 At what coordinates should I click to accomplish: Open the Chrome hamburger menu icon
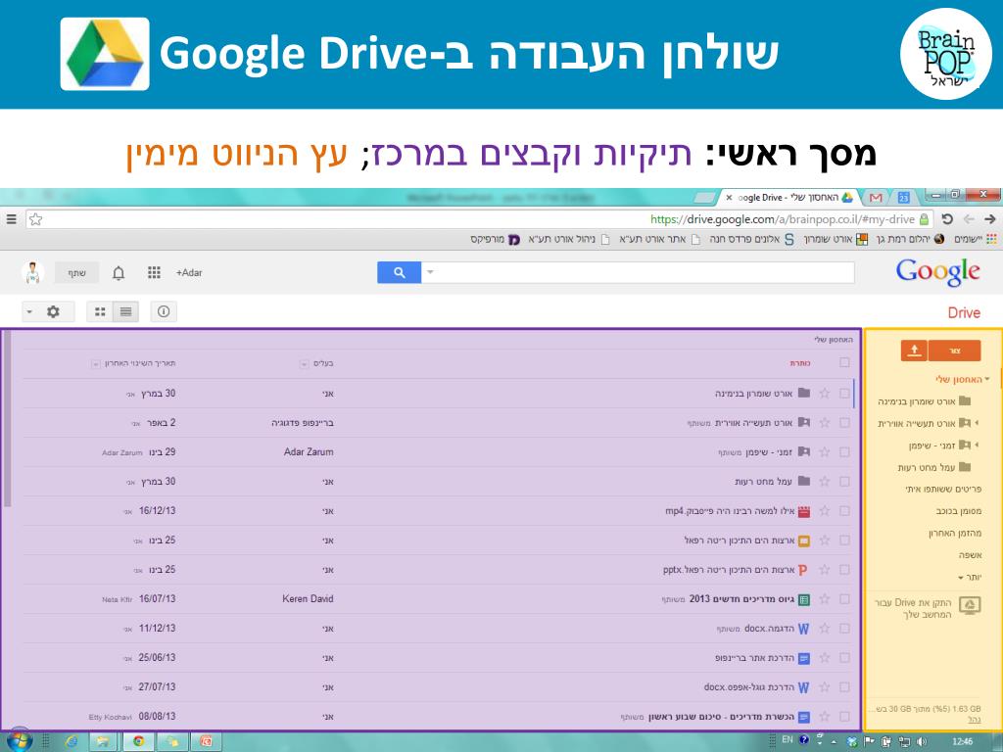pos(11,219)
